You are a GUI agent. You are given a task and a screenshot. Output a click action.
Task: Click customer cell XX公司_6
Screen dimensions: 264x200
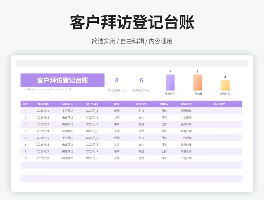point(92,145)
